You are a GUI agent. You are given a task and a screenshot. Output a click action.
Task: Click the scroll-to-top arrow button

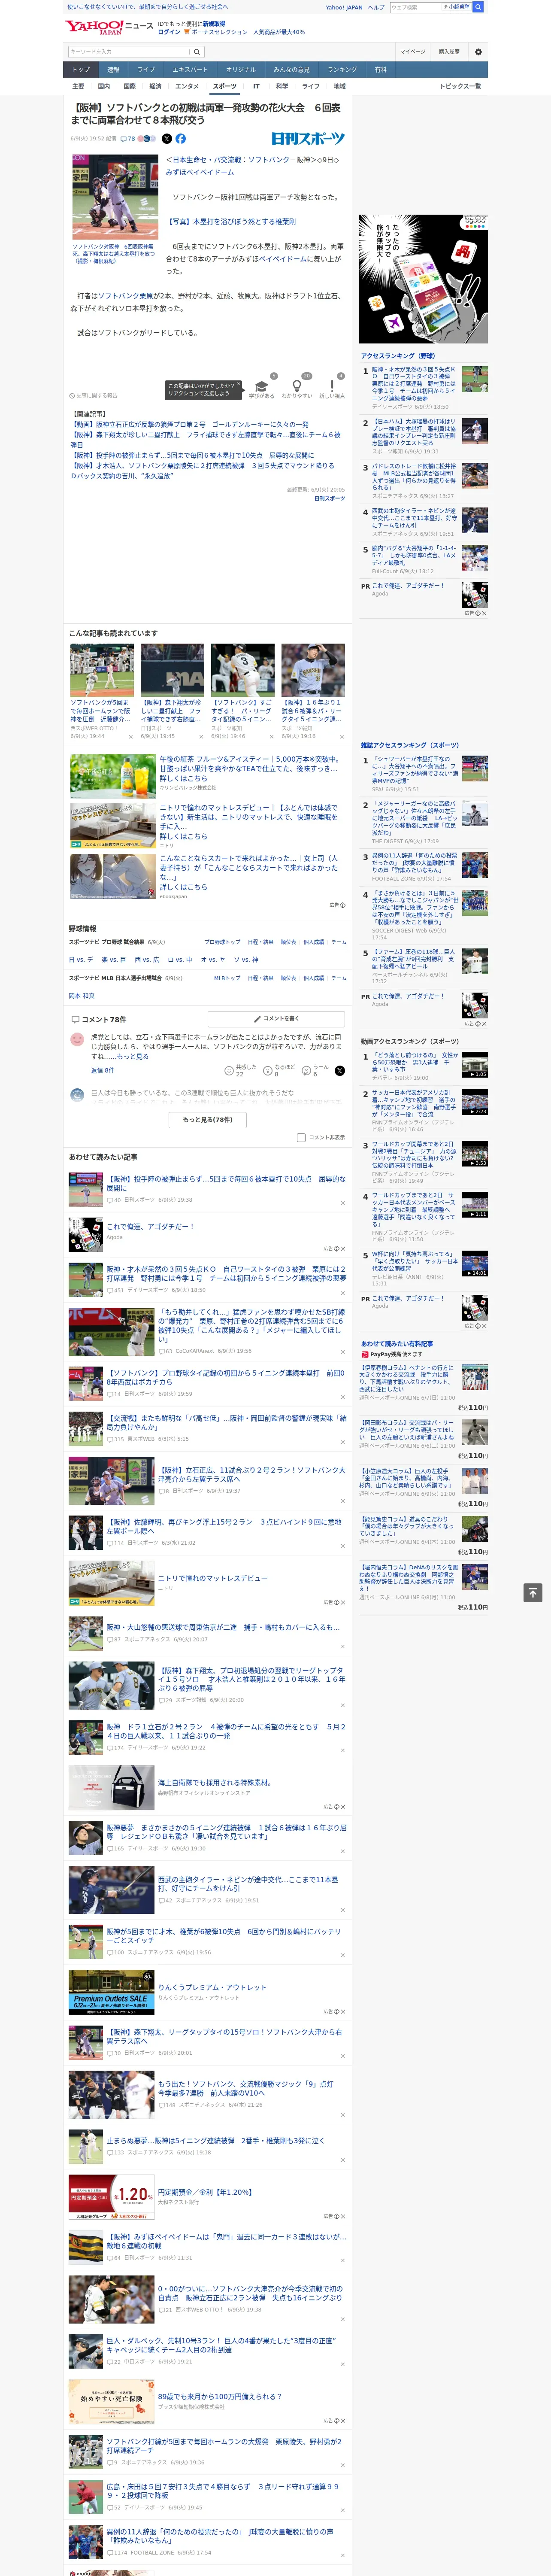(x=533, y=1592)
